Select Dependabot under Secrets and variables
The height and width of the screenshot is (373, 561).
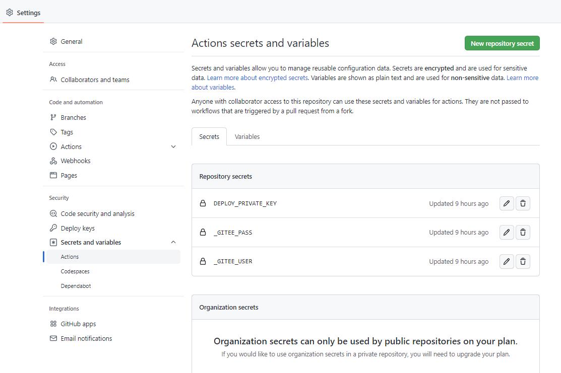point(76,286)
